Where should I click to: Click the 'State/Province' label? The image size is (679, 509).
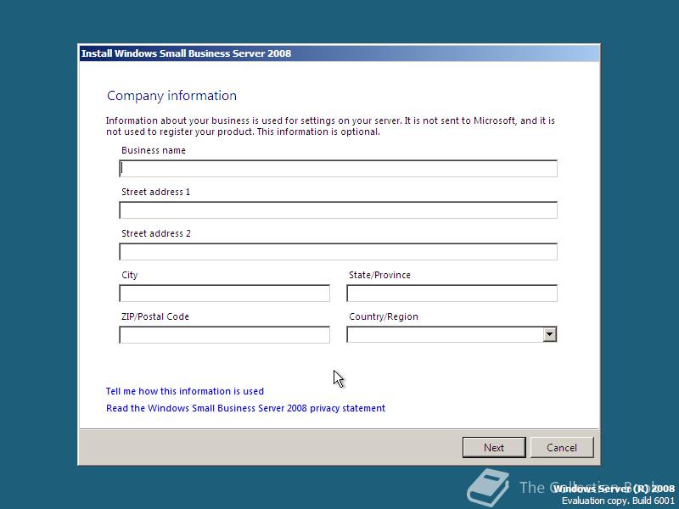[379, 275]
